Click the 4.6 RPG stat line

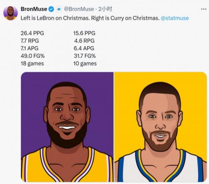click(x=84, y=41)
